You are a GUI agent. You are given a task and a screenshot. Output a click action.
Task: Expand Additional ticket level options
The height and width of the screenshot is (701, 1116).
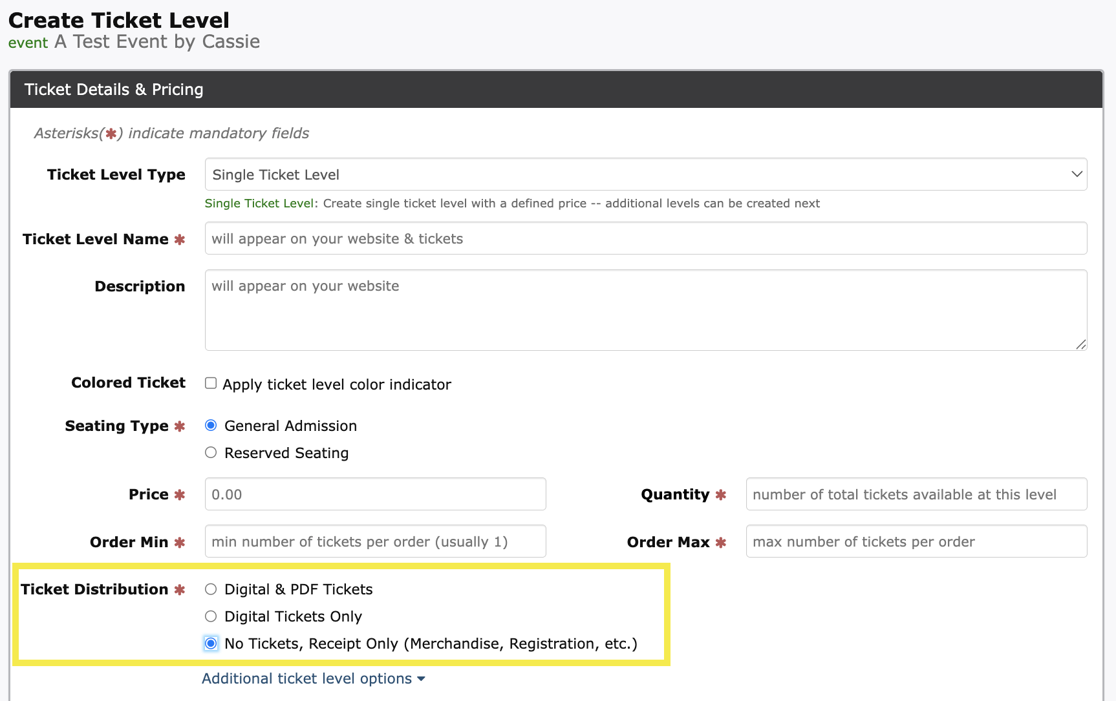[x=306, y=678]
